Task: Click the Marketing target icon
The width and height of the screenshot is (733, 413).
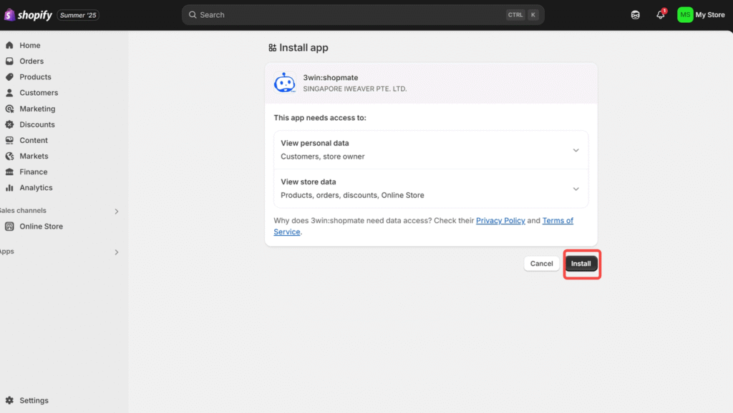Action: click(x=9, y=109)
